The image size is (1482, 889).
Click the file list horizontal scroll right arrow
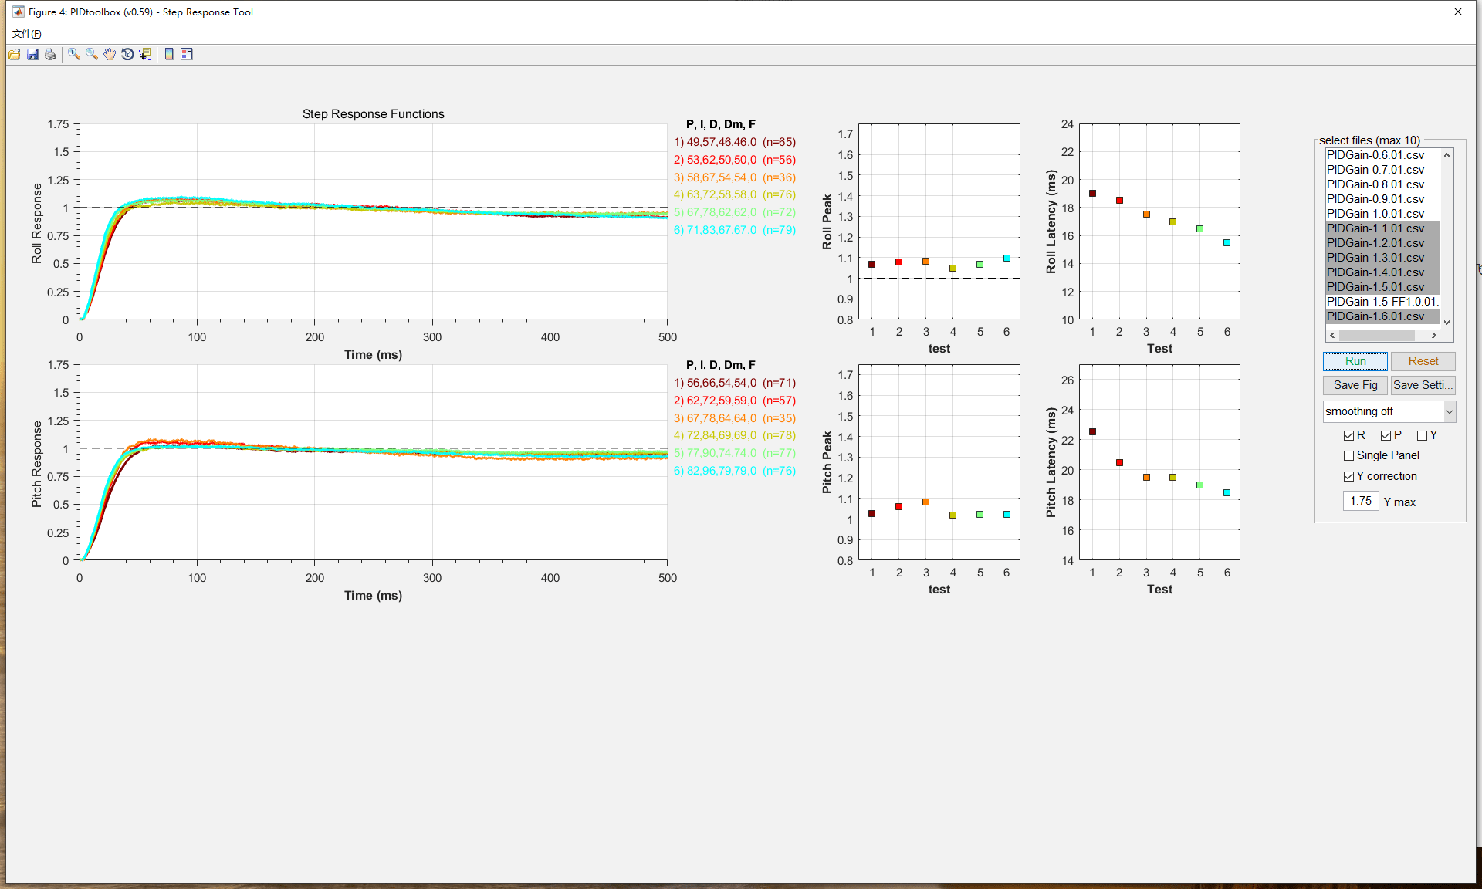tap(1434, 335)
